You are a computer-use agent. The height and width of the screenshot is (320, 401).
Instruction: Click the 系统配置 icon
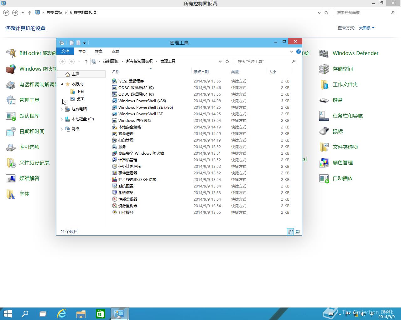[115, 186]
